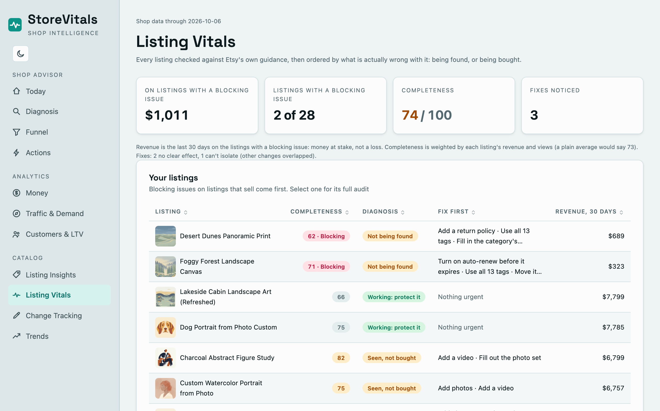
Task: Sort table by Fix First column
Action: click(457, 212)
